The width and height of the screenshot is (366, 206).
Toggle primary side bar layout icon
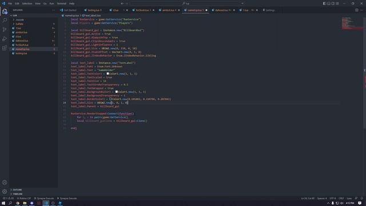pyautogui.click(x=324, y=3)
